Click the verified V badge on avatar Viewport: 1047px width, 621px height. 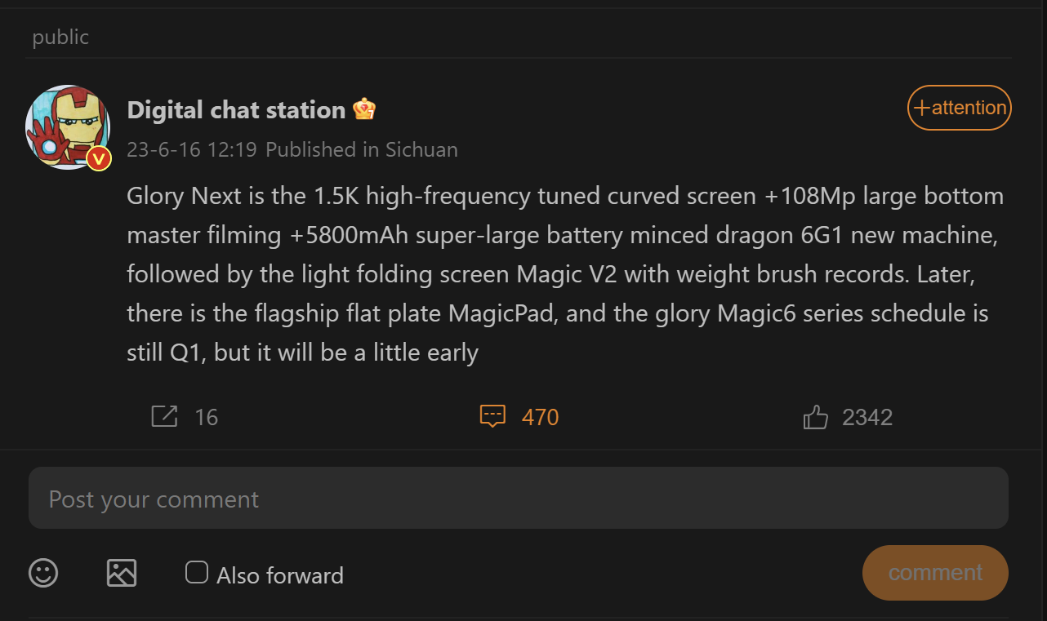(x=99, y=158)
